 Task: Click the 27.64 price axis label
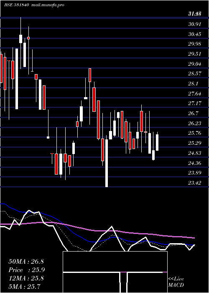coord(195,94)
